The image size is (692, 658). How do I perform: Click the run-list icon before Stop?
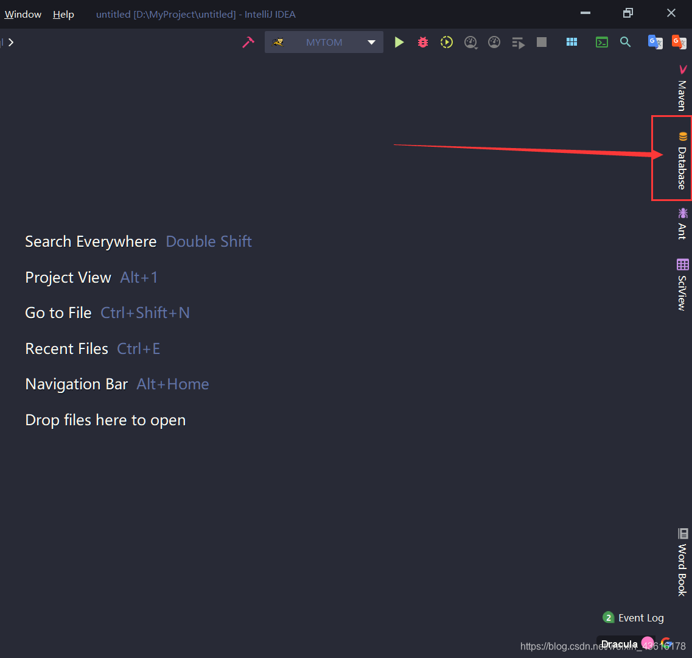[518, 43]
